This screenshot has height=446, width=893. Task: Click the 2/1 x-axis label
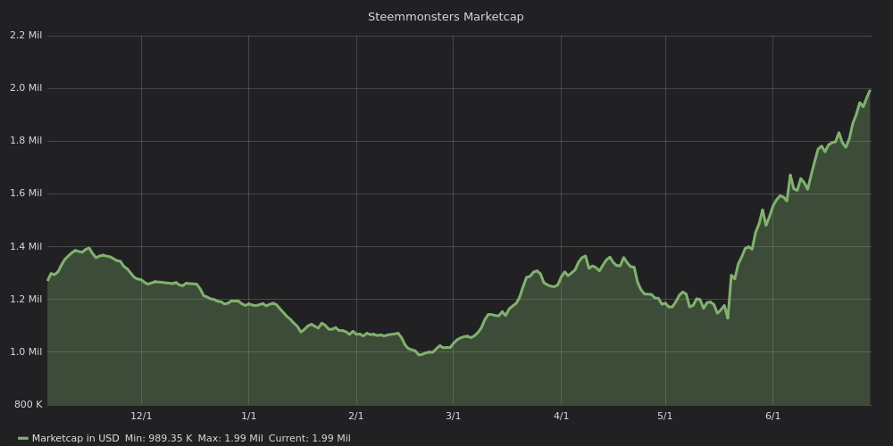pos(356,416)
